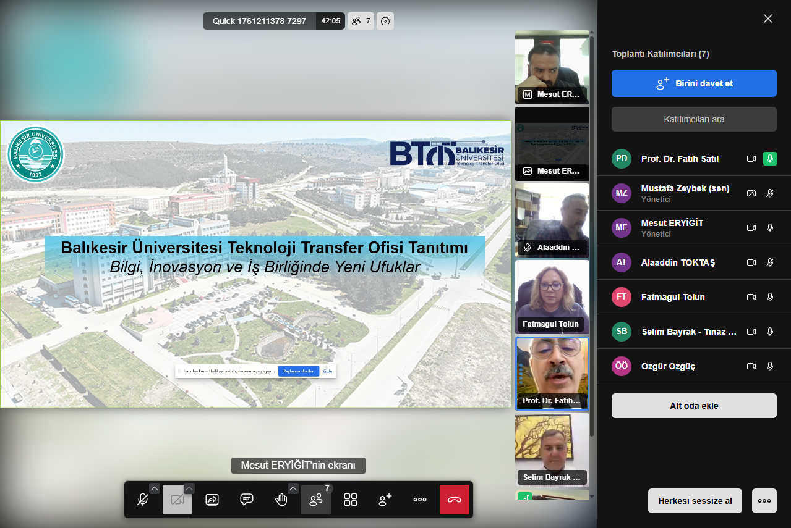Click Paylaşımı durdur in the shared screen
This screenshot has width=791, height=528.
[x=299, y=371]
